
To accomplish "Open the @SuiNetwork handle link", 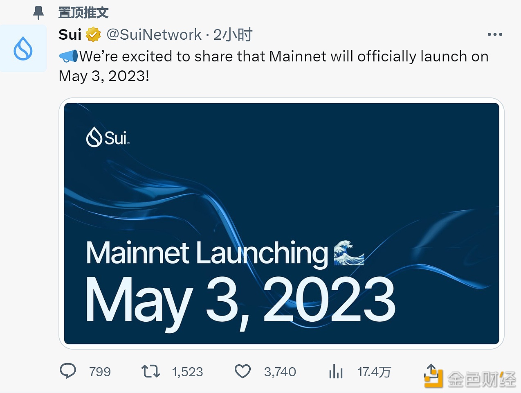I will [x=154, y=35].
